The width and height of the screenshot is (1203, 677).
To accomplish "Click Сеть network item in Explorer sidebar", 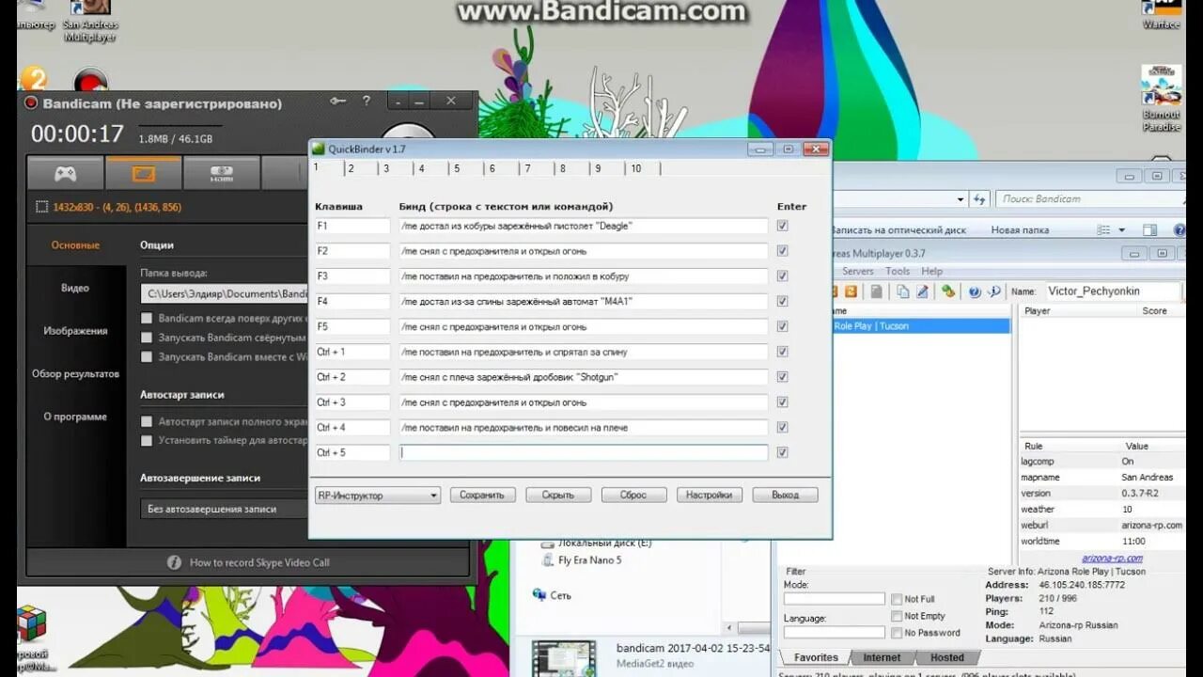I will click(552, 595).
